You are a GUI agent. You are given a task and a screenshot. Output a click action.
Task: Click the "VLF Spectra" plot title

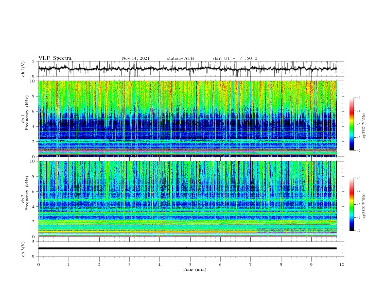point(55,58)
